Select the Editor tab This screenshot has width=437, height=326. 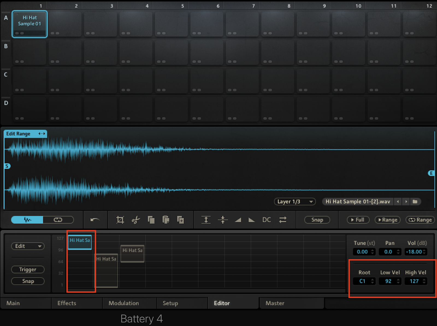234,303
